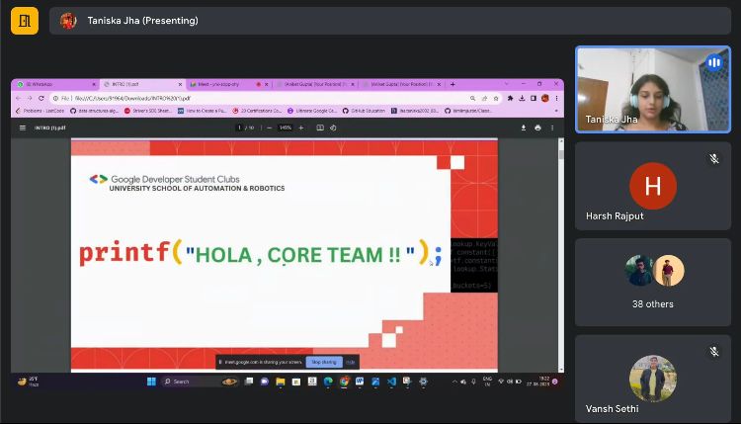The height and width of the screenshot is (424, 741).
Task: Toggle the PDF viewer sidebar menu
Action: (x=22, y=127)
